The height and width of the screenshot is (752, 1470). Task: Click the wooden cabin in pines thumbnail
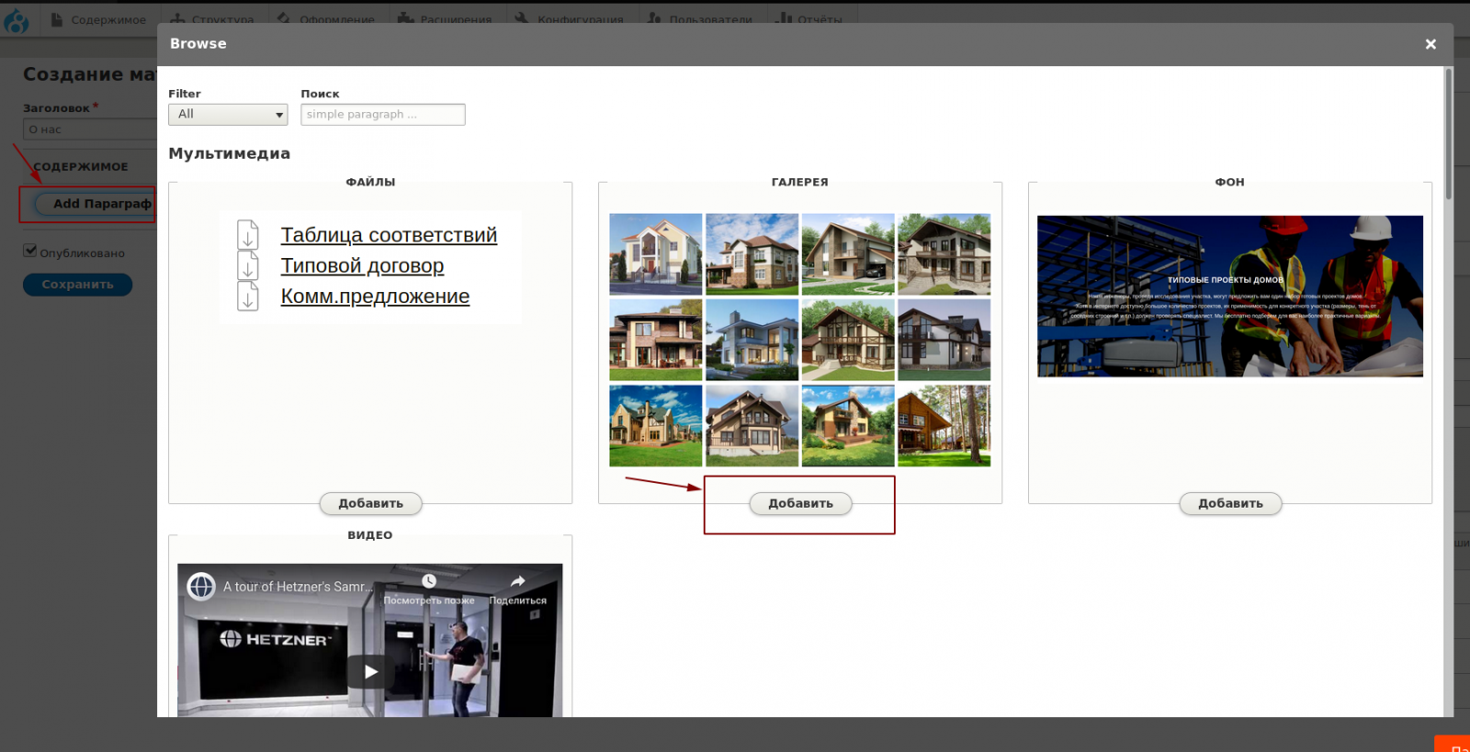(944, 426)
